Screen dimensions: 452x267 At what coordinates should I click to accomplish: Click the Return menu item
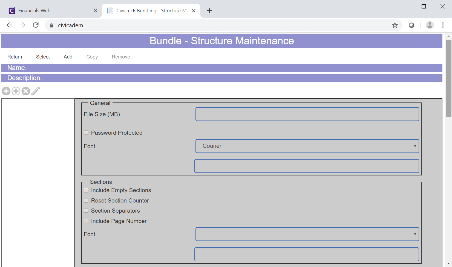pos(15,57)
